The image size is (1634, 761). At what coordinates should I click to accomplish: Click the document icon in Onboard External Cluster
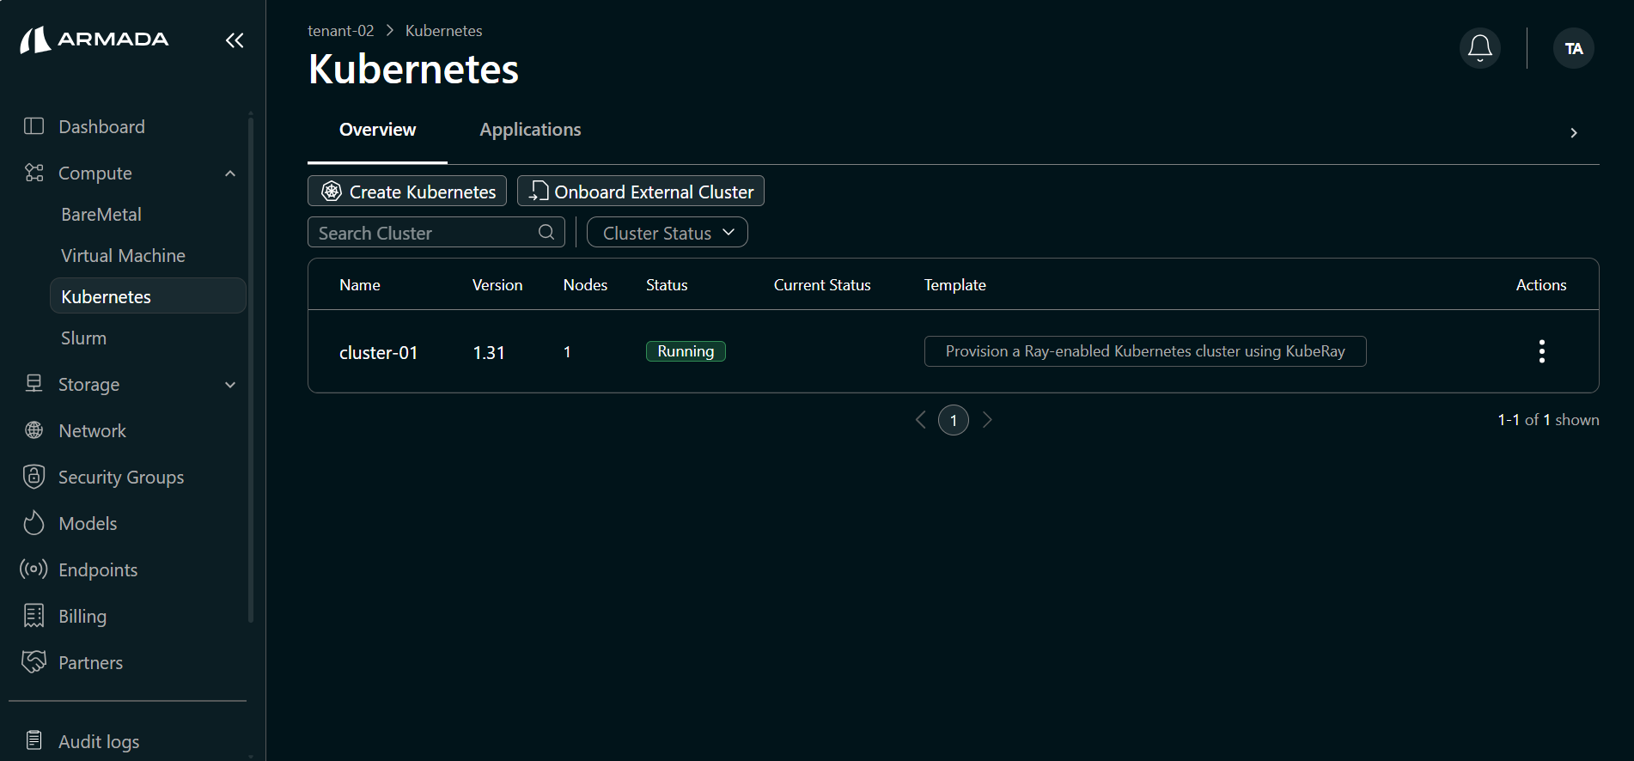[x=538, y=191]
